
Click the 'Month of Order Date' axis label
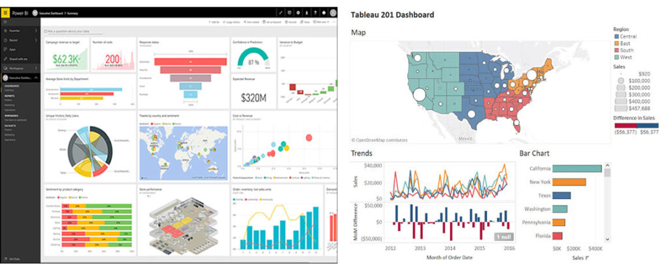pos(449,257)
